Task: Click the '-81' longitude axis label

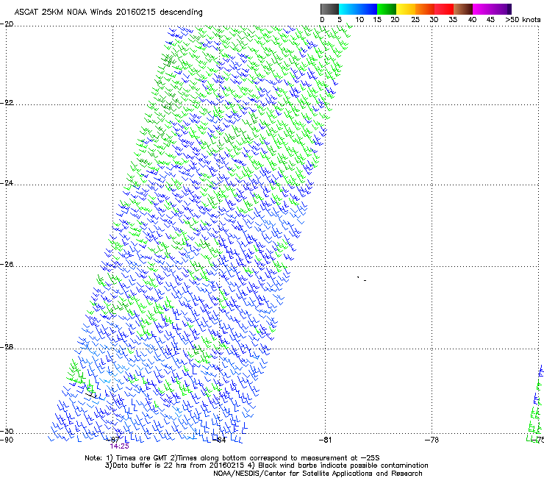Action: [x=325, y=440]
